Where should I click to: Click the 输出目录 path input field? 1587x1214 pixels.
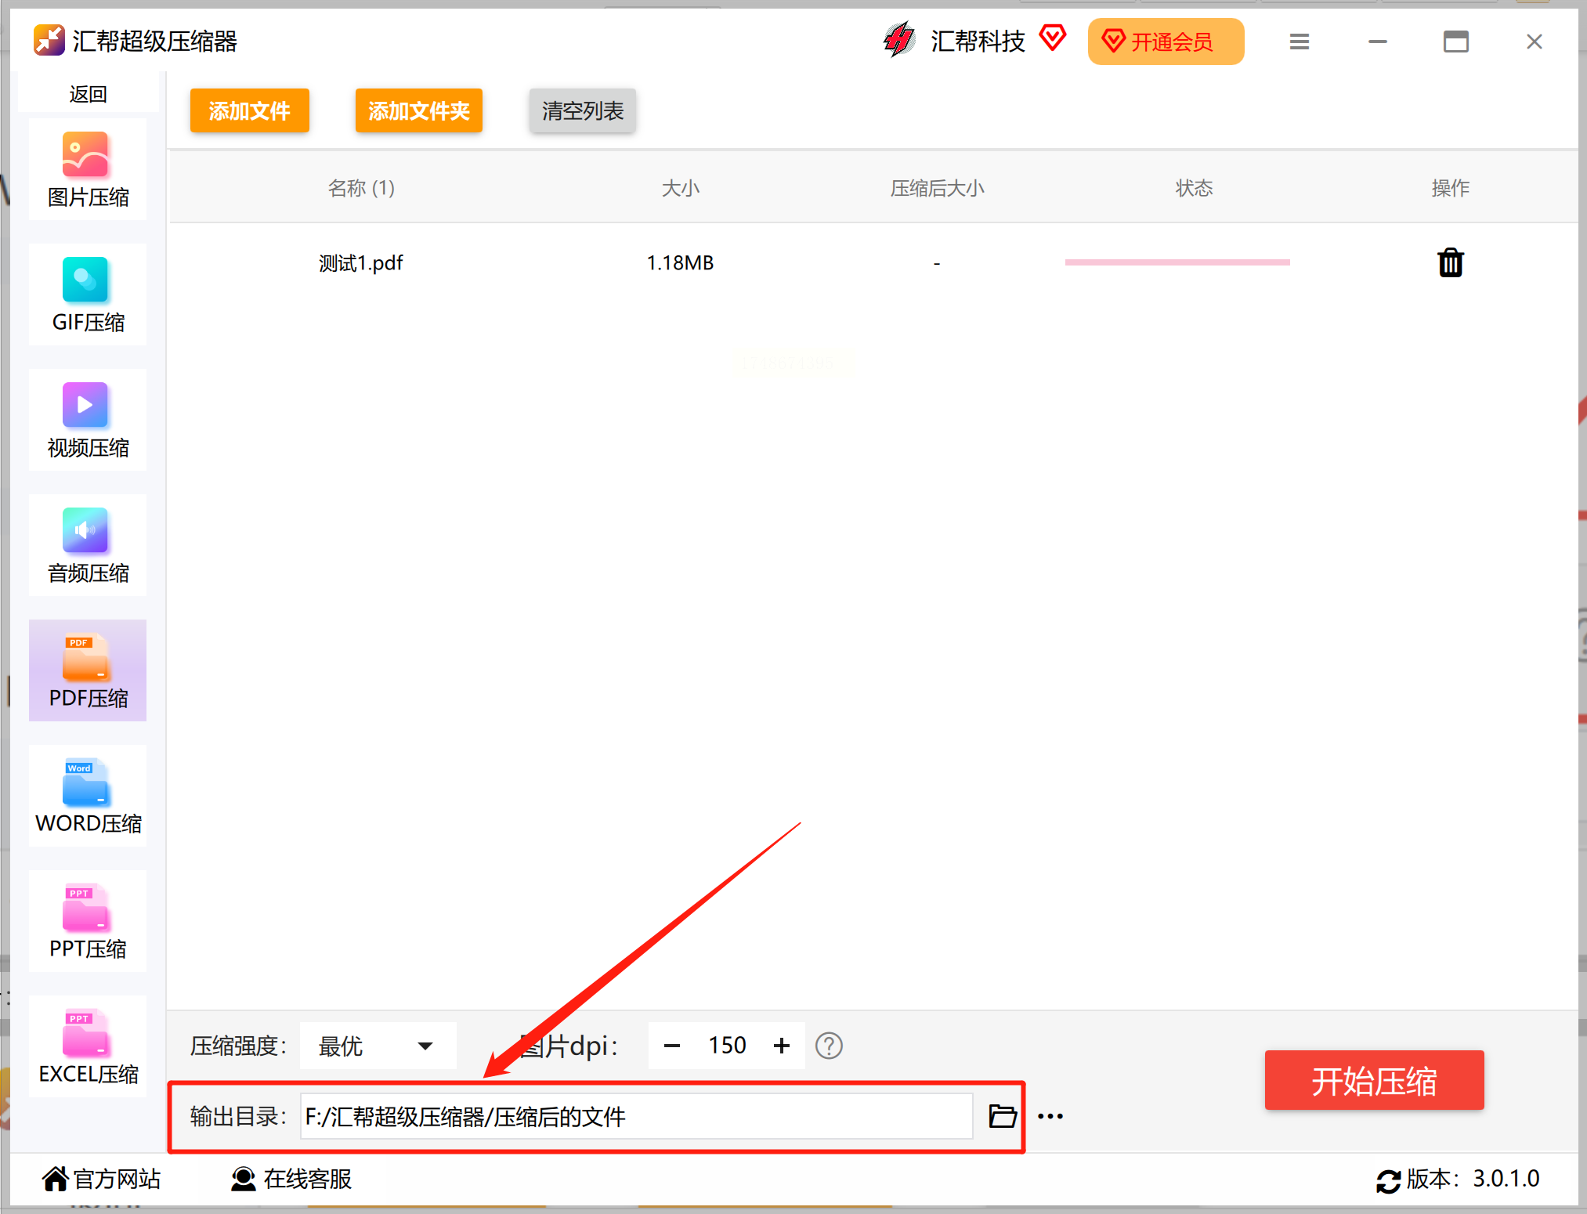coord(637,1116)
